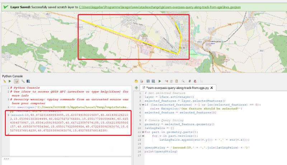Click the printed around:10 query output text
The height and width of the screenshot is (165, 287).
(69, 123)
